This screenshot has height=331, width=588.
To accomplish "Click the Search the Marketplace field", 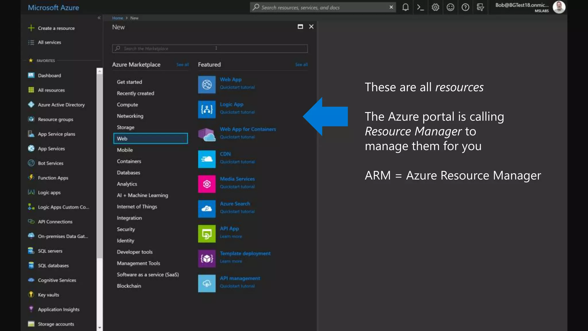I will coord(210,49).
